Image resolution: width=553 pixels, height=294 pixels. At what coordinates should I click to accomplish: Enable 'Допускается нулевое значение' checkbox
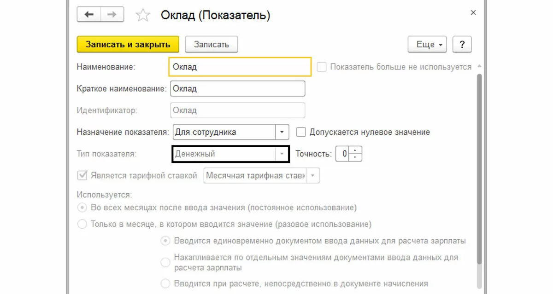click(301, 133)
